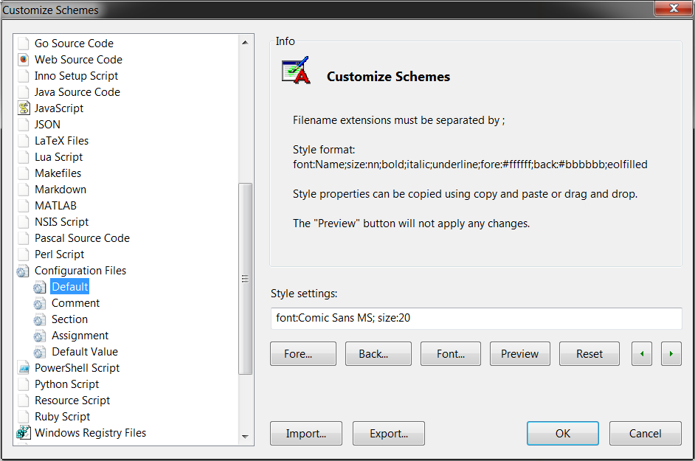Click the Preview button

[x=519, y=353]
